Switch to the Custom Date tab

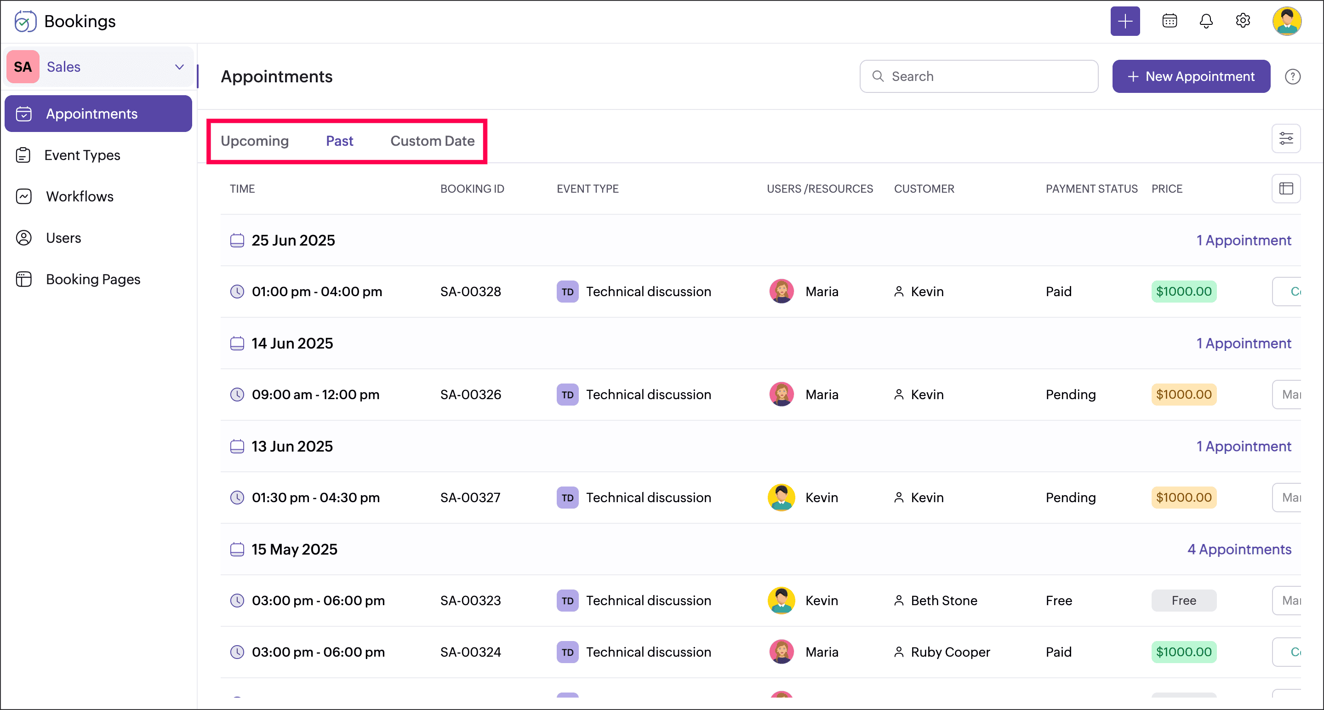click(432, 141)
